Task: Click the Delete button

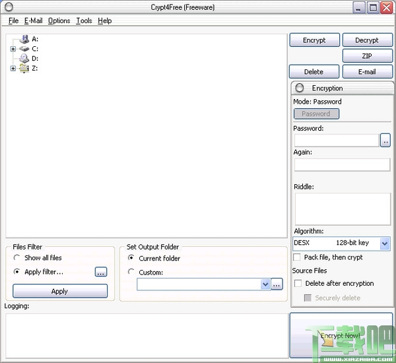Action: point(314,72)
